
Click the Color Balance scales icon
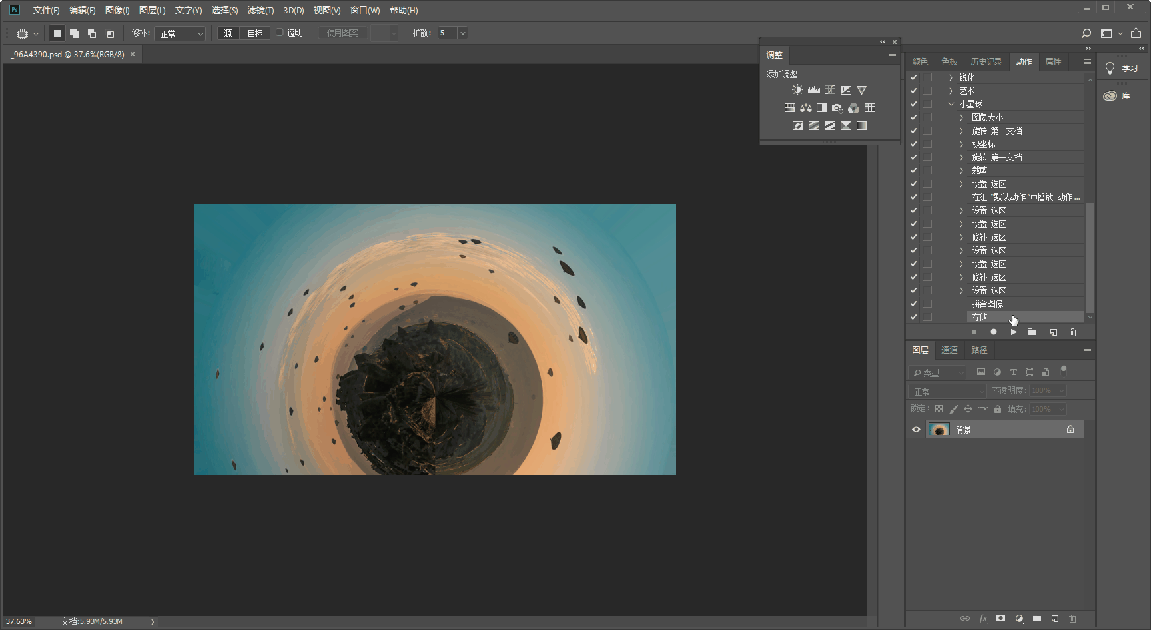coord(806,108)
